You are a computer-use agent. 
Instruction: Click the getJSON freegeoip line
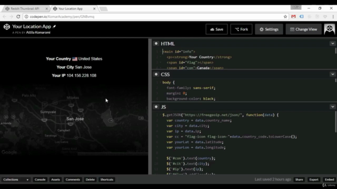(x=221, y=115)
